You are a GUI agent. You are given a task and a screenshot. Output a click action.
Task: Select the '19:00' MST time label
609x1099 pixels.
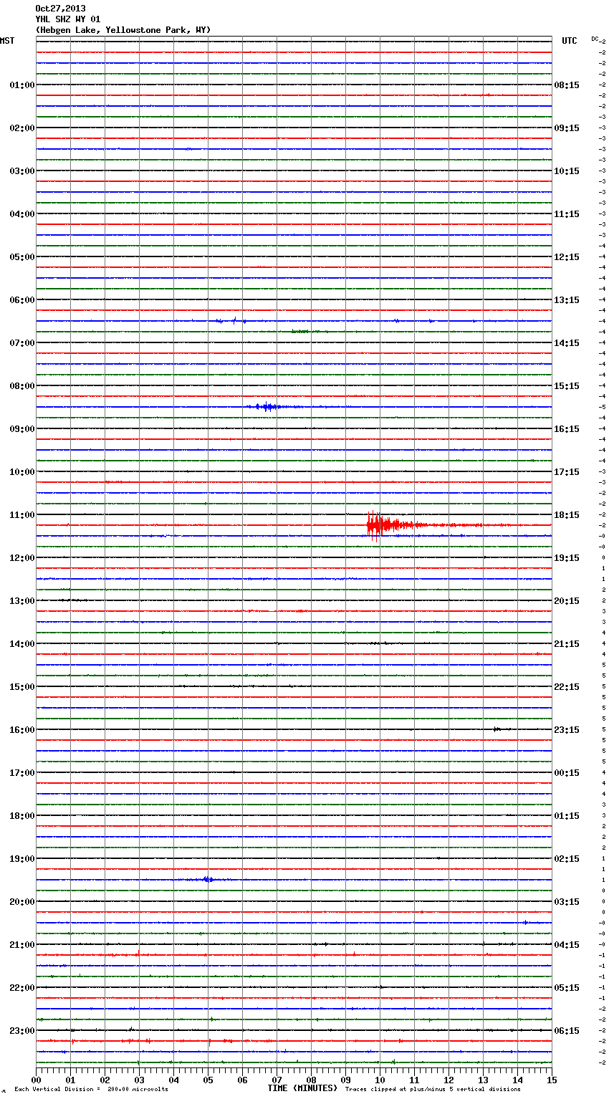tap(21, 858)
